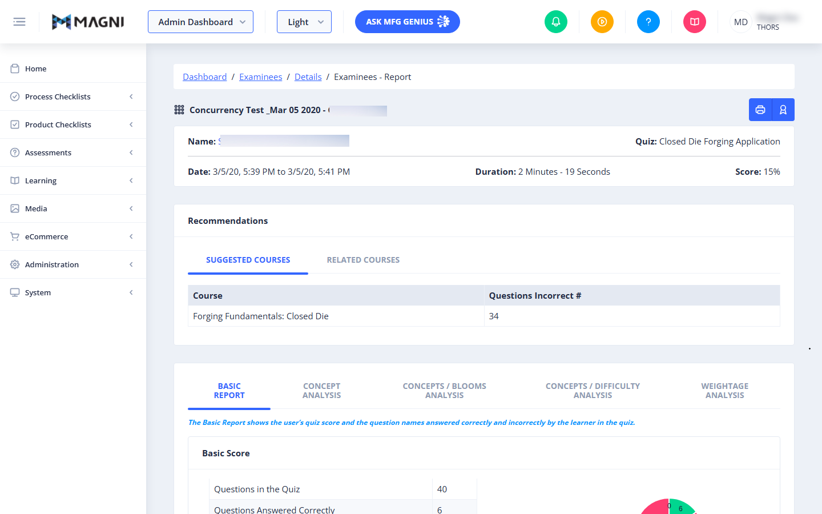Click the grid icon beside Concurrency Test
Viewport: 822px width, 514px height.
pos(179,110)
